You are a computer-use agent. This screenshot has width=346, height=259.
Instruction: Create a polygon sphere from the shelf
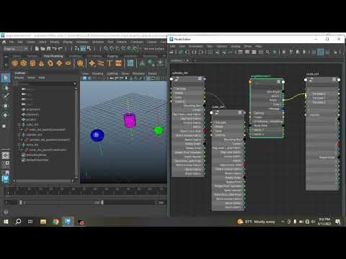(15, 63)
